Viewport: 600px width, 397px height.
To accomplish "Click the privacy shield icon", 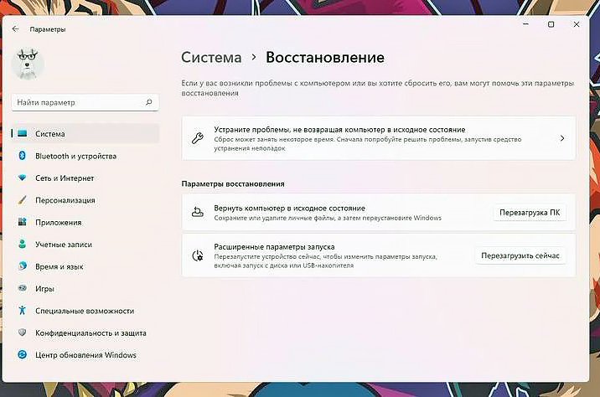I will click(22, 333).
